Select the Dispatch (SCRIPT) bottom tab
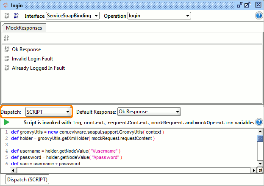This screenshot has height=186, width=264. (x=27, y=179)
